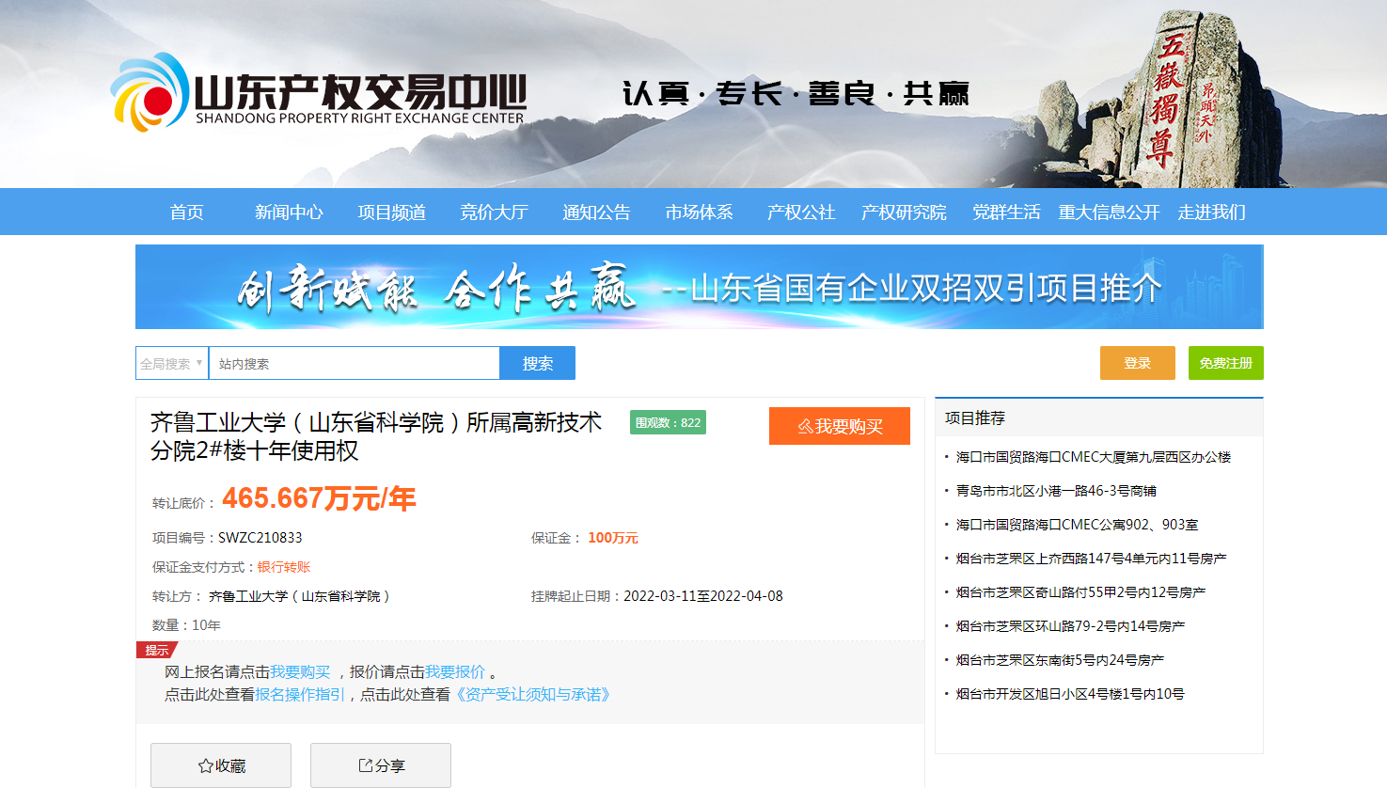Image resolution: width=1387 pixels, height=788 pixels.
Task: Open 竞价大厅 navigation item
Action: coord(494,213)
